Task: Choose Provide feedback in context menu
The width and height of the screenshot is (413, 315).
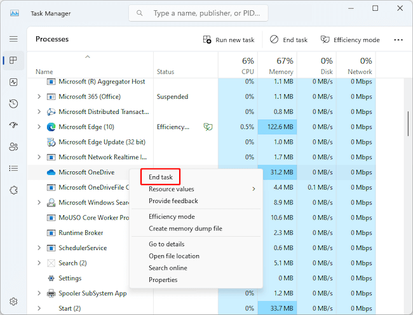Action: tap(196, 200)
